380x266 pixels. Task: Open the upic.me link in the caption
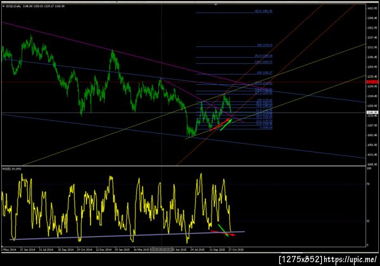350,260
